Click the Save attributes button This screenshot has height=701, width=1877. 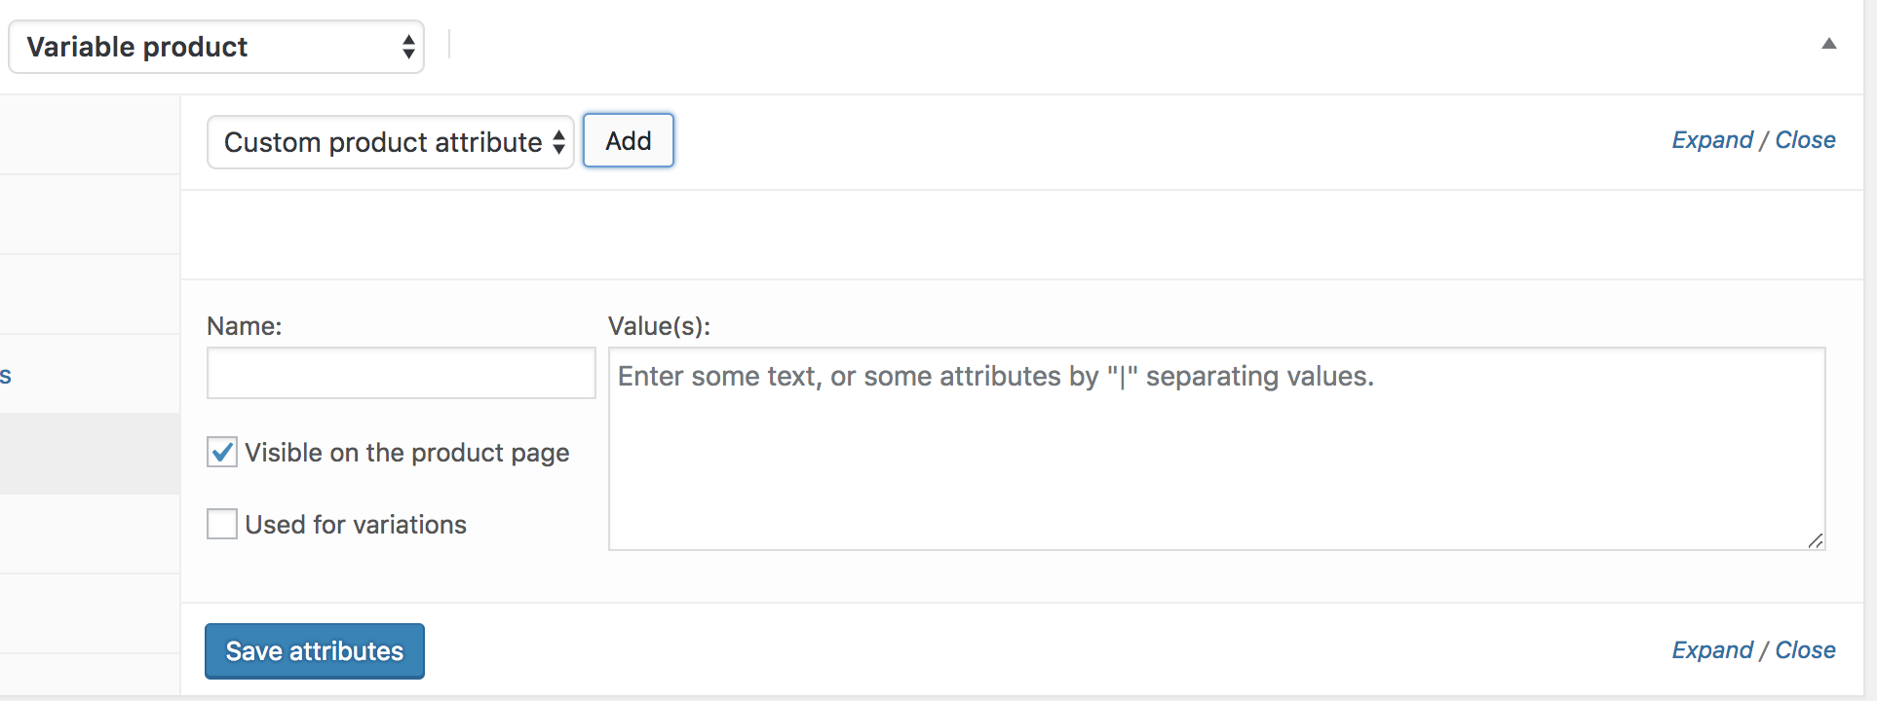(314, 650)
